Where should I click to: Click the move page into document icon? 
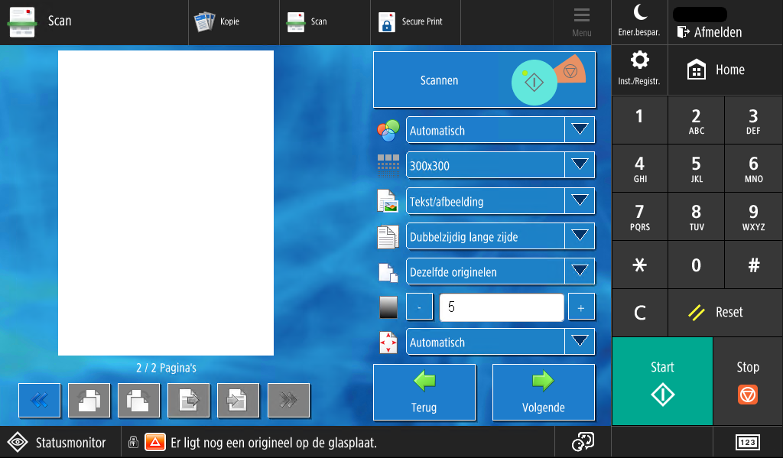(x=239, y=400)
